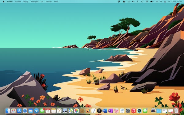
Task: Open the Wi-Fi status menu
Action: point(157,2)
